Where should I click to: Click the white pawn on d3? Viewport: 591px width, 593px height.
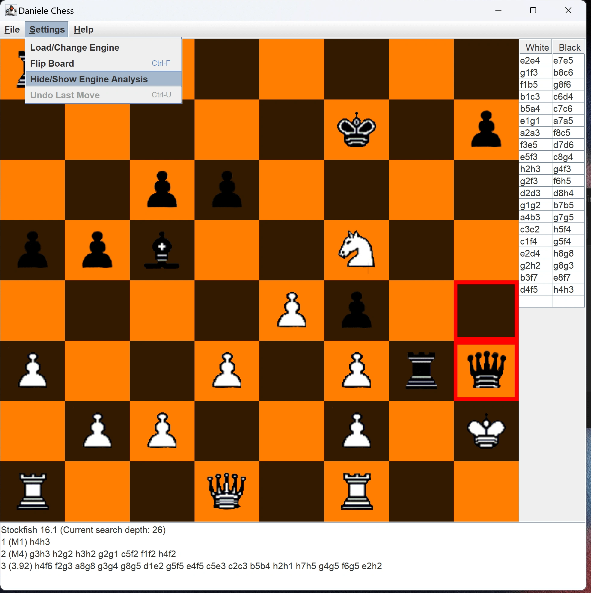coord(227,370)
